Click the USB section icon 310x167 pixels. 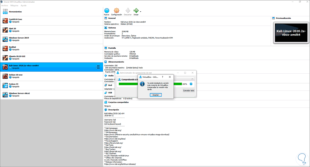(106, 93)
